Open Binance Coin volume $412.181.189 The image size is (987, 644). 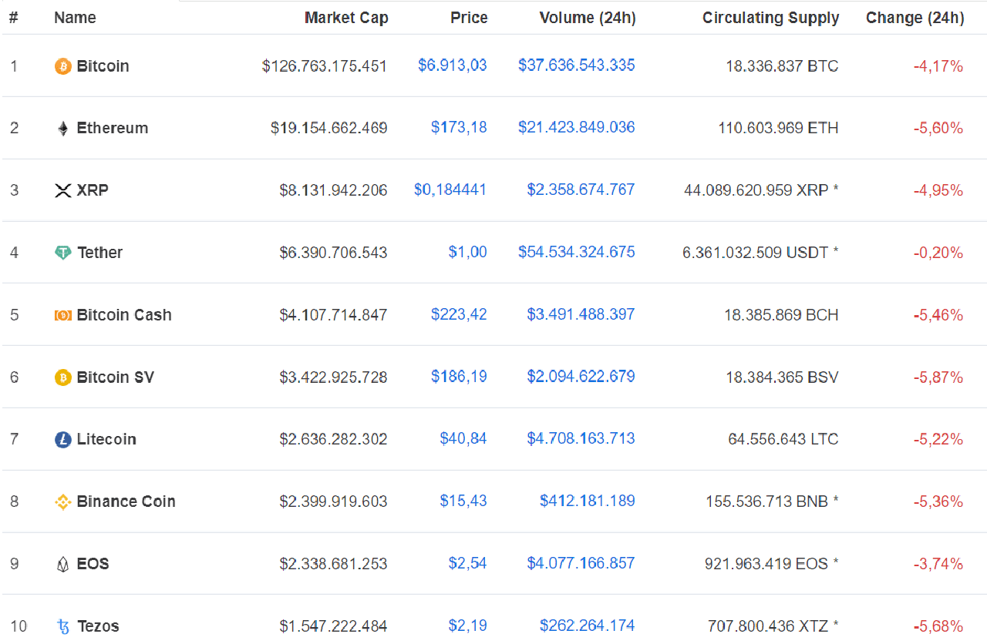(x=588, y=501)
